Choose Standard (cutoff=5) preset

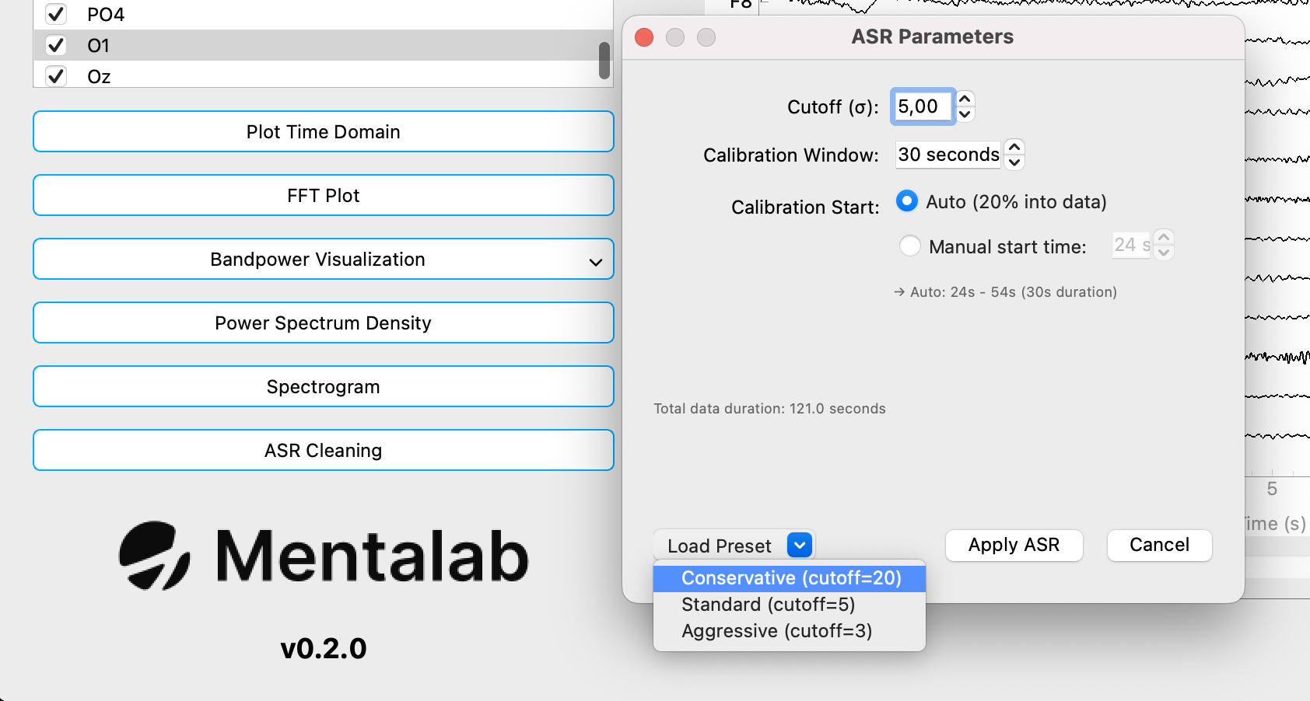(790, 605)
